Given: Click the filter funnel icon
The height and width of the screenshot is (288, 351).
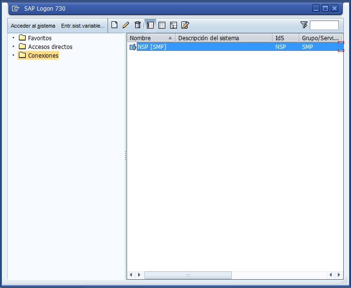Looking at the screenshot, I should pos(304,25).
